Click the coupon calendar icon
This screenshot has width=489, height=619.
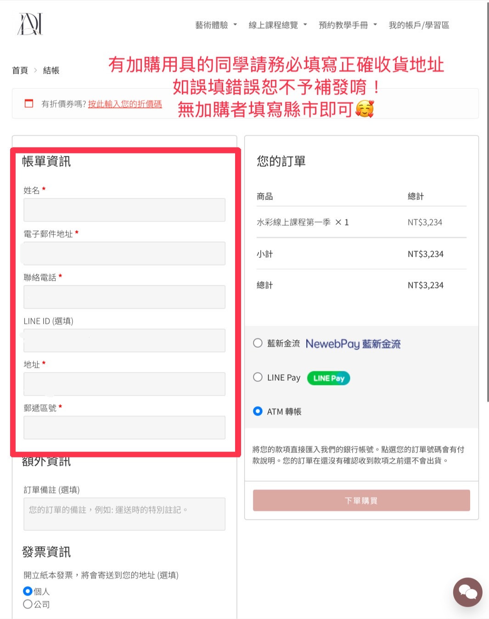tap(29, 103)
